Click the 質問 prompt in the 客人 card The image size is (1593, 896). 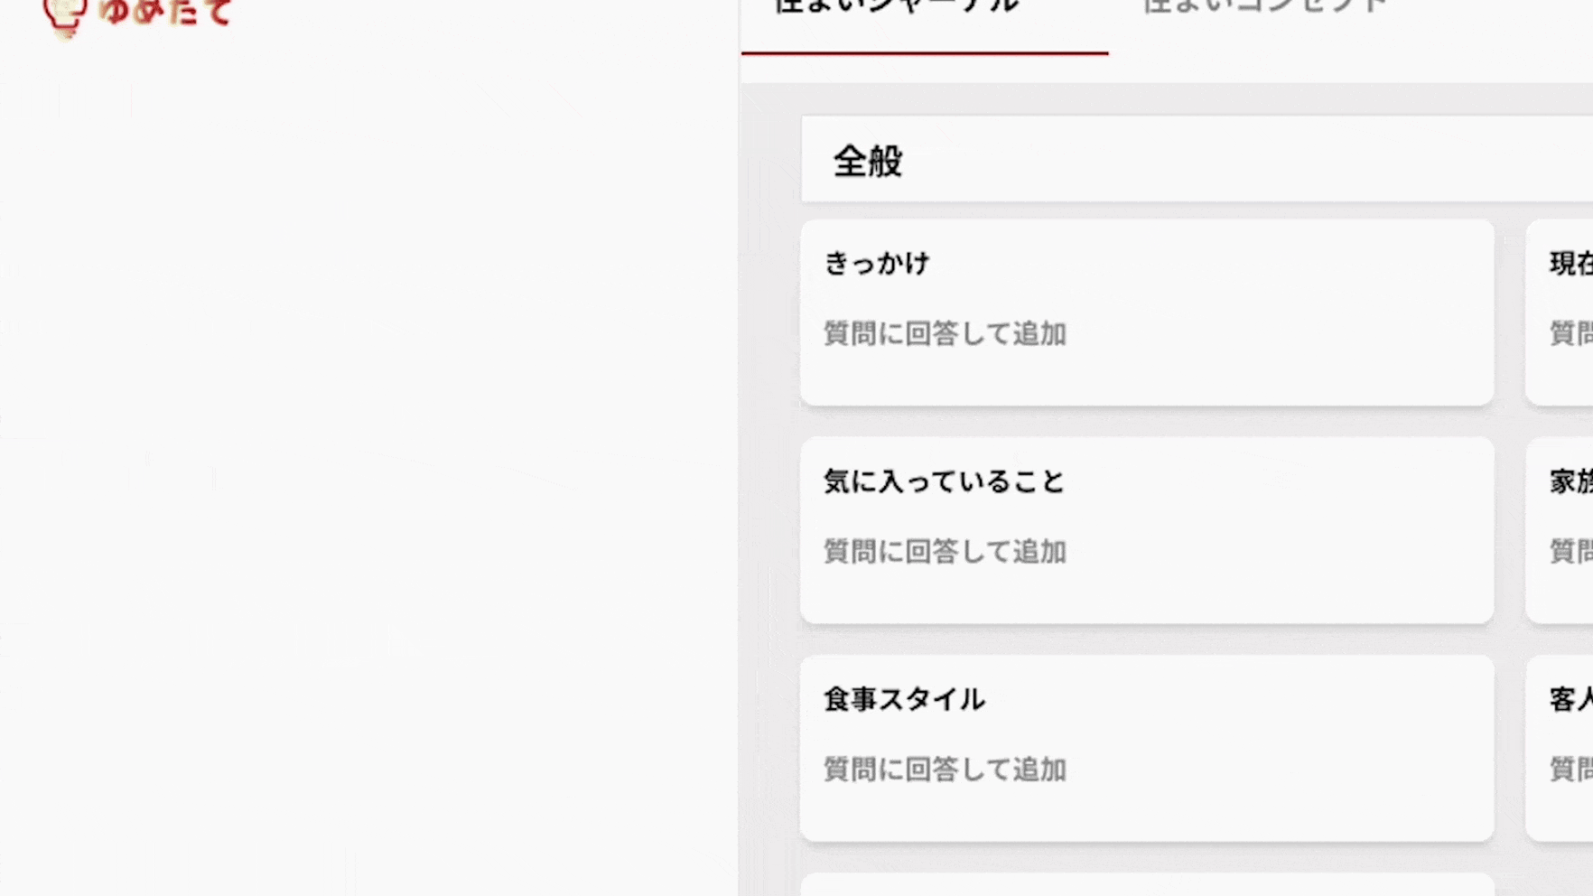click(x=1571, y=770)
